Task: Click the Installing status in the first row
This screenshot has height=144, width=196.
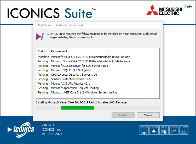Action: click(x=43, y=57)
